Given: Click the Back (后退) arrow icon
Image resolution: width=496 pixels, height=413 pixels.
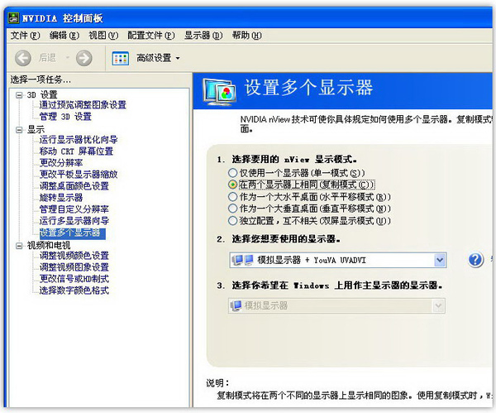Looking at the screenshot, I should coord(23,58).
